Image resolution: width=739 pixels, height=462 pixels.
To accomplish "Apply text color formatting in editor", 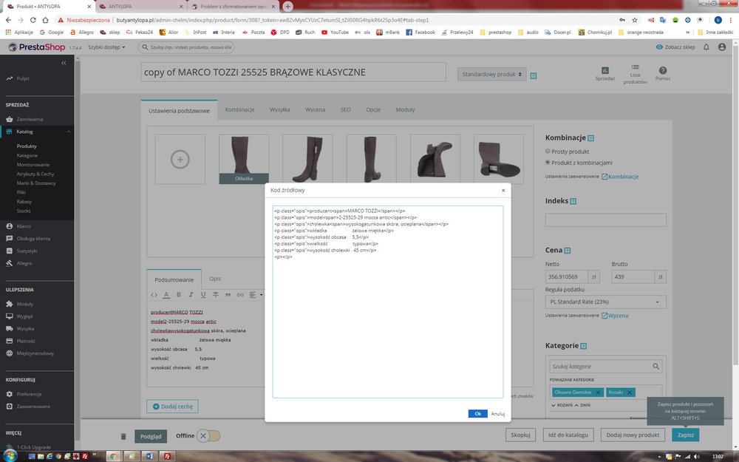I will [166, 295].
